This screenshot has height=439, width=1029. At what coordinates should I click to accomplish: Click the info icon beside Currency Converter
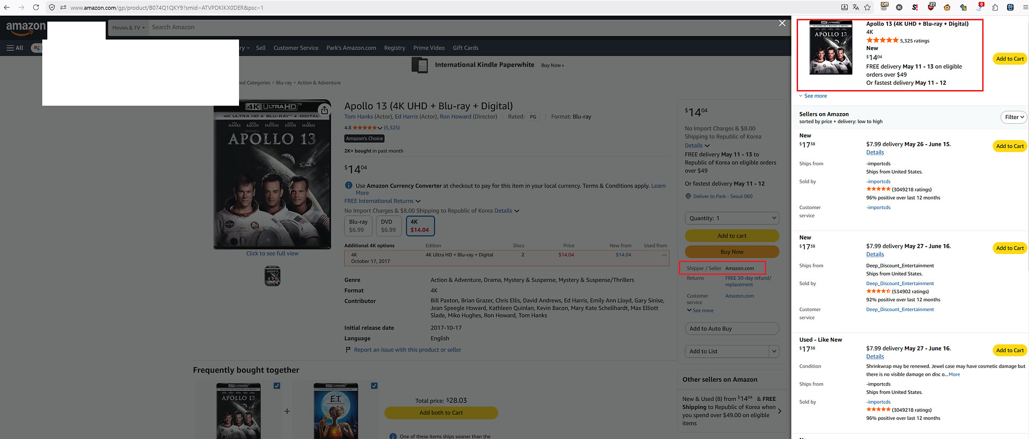click(x=348, y=185)
